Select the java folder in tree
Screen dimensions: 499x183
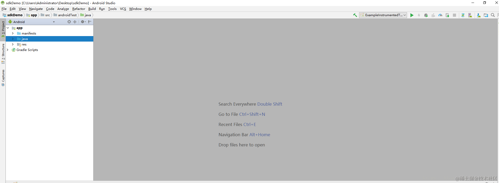pos(50,39)
